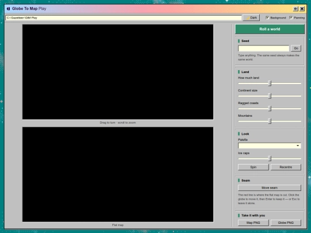Click the back arrow title bar button
Viewport: 311px width, 233px height.
pos(295,9)
